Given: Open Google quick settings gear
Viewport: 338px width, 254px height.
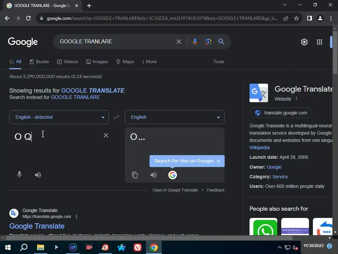Looking at the screenshot, I should [x=304, y=42].
